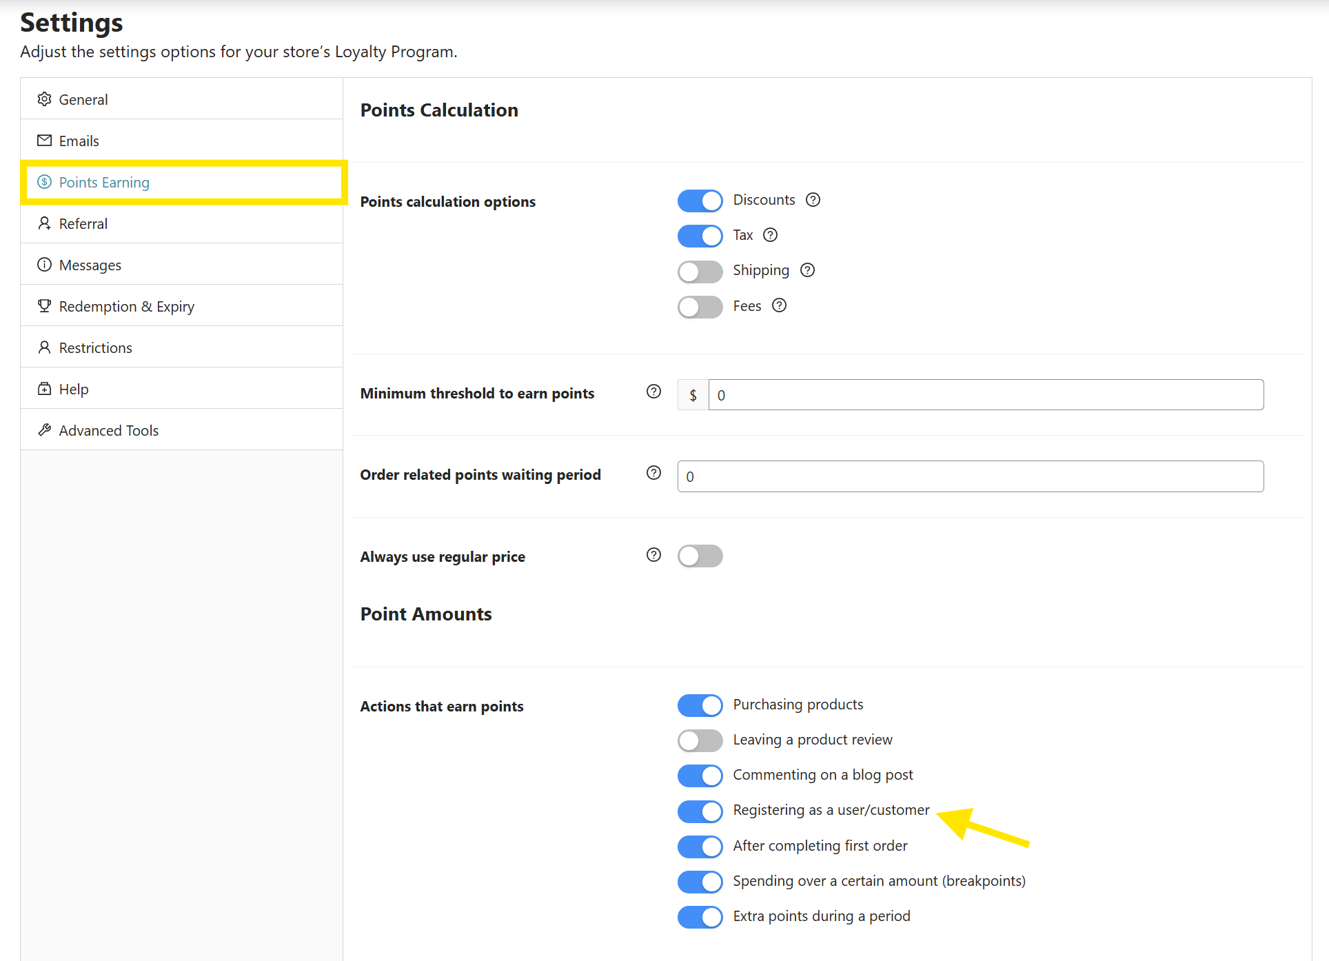
Task: Click the Actions that earn points label
Action: [442, 707]
